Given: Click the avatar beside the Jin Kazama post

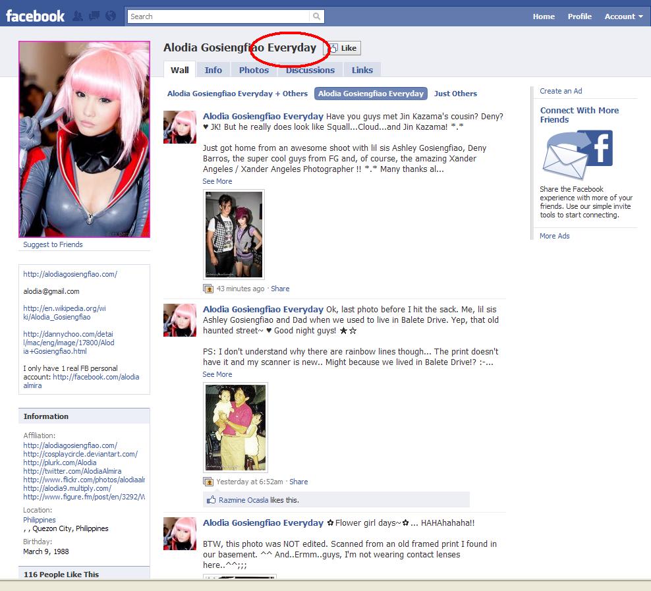Looking at the screenshot, I should [x=179, y=127].
